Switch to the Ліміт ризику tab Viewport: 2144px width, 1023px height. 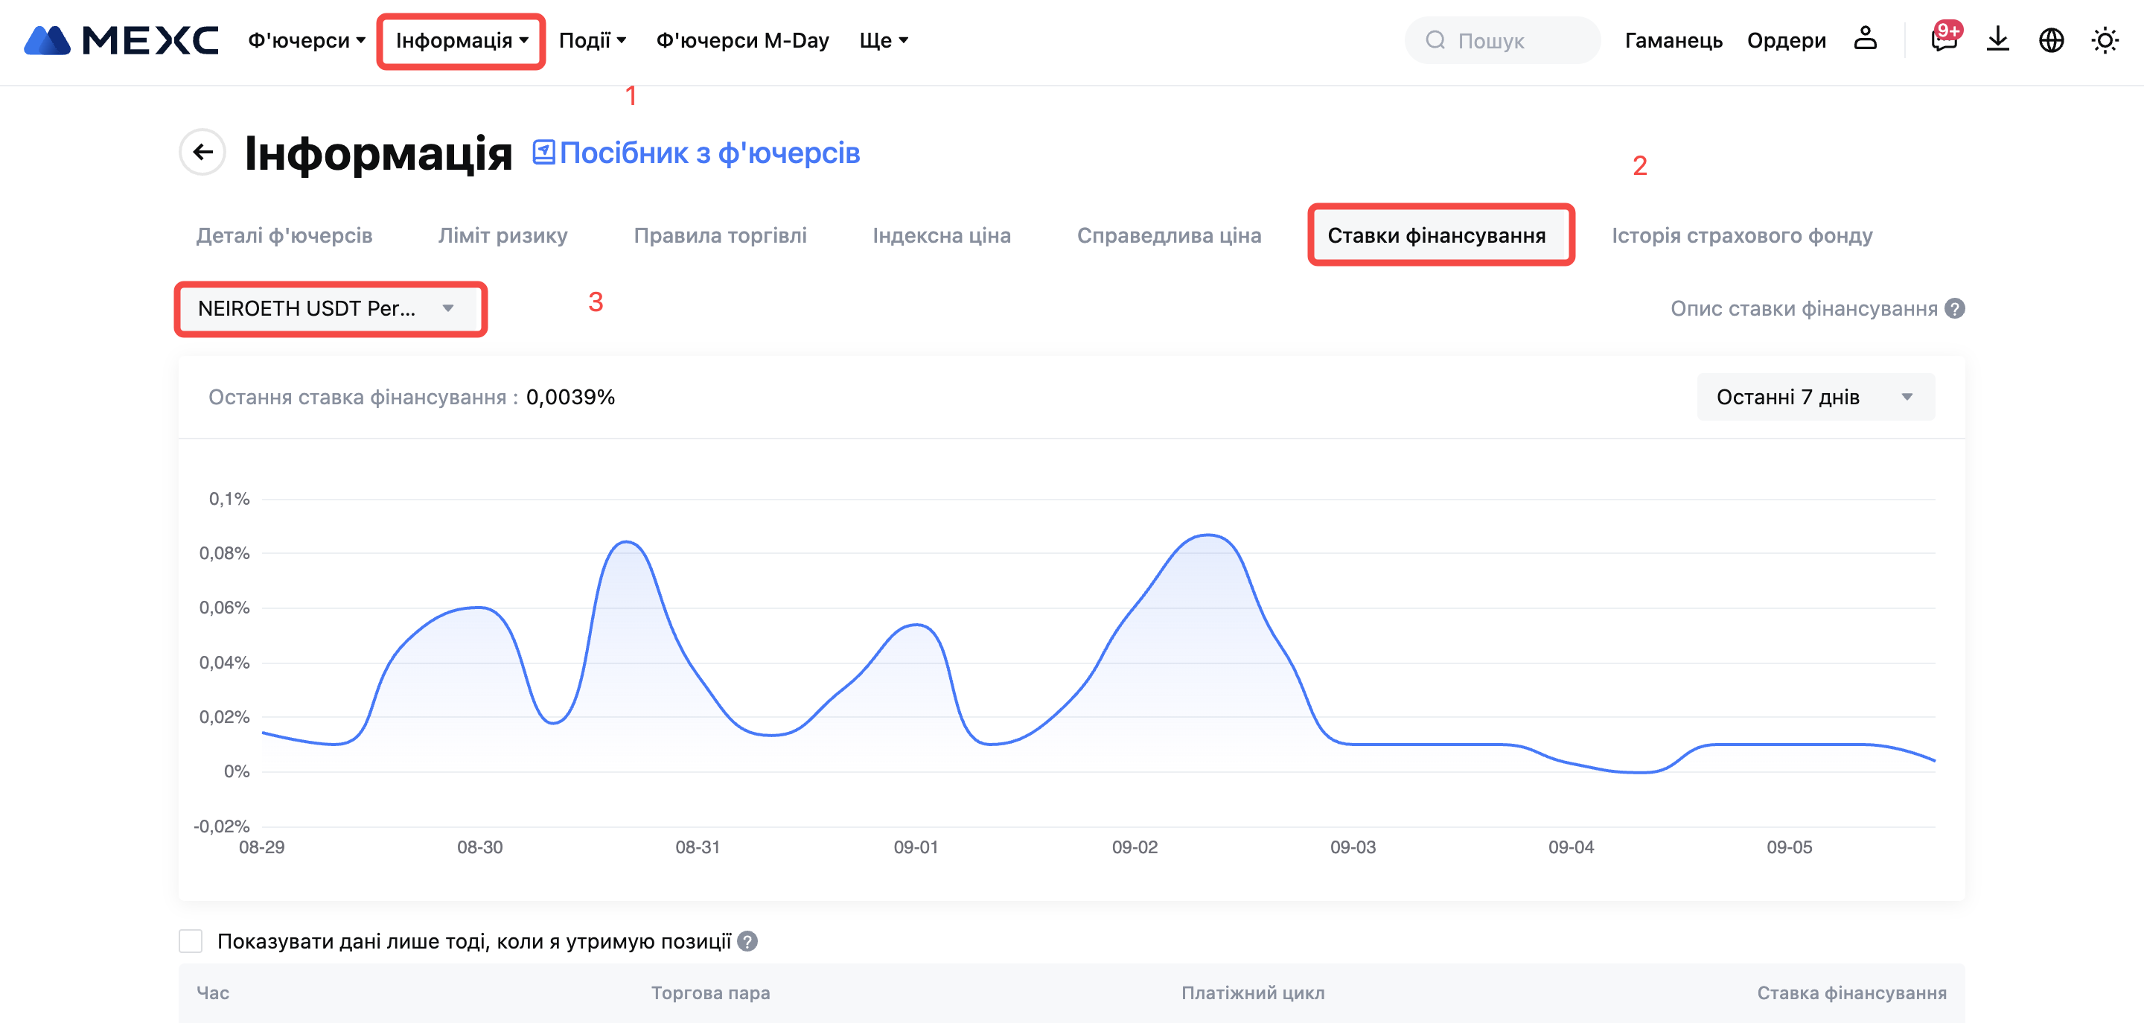[x=502, y=235]
